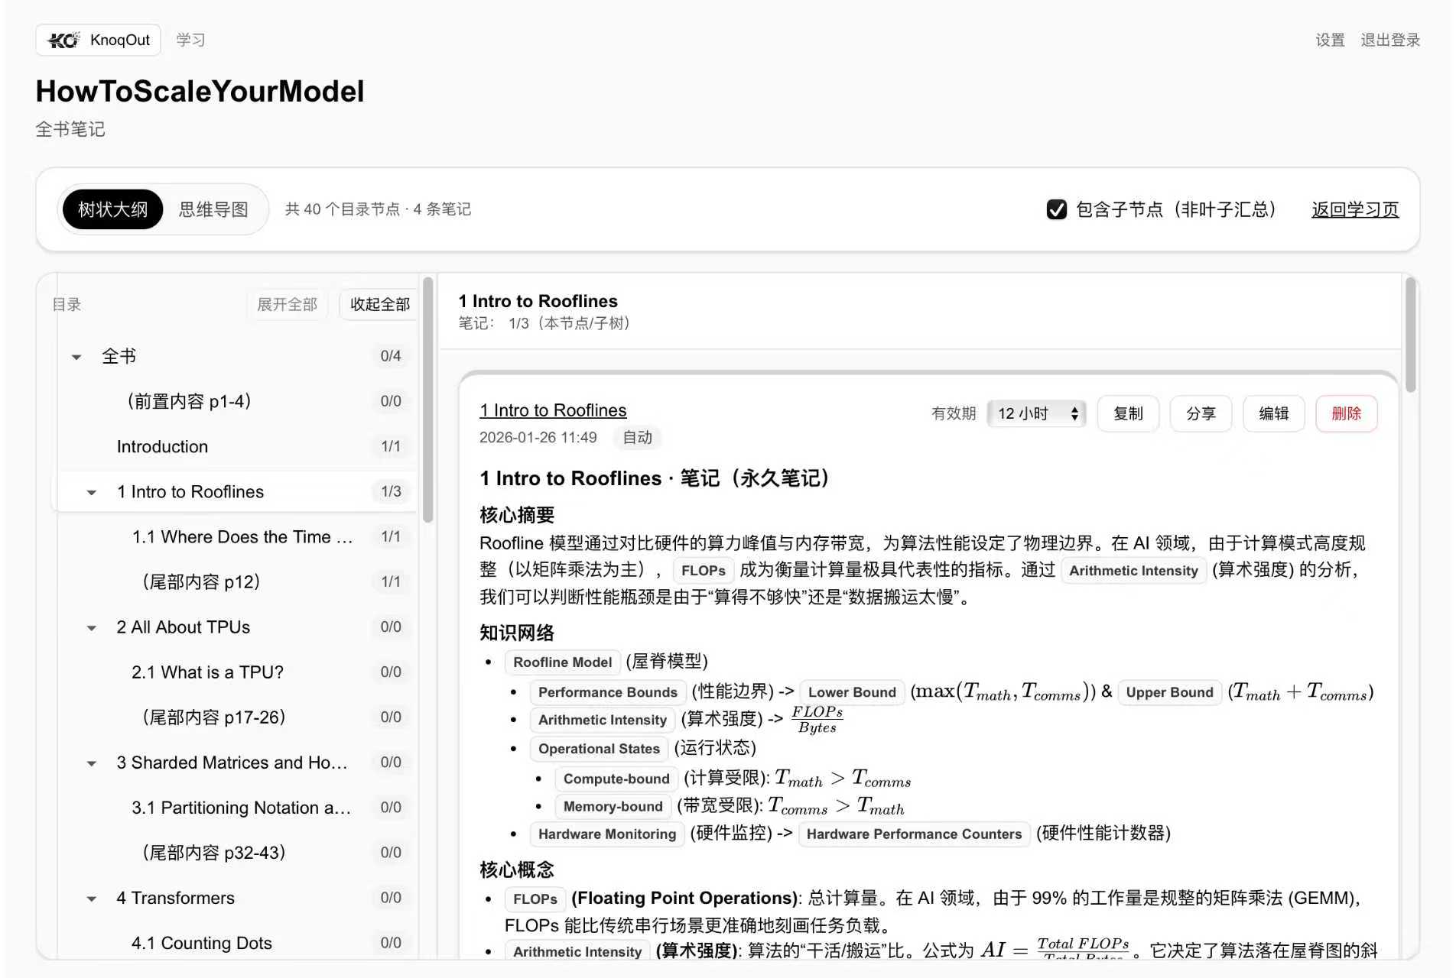Click the KnoqOut logo icon
Viewport: 1456px width, 978px height.
click(x=65, y=40)
